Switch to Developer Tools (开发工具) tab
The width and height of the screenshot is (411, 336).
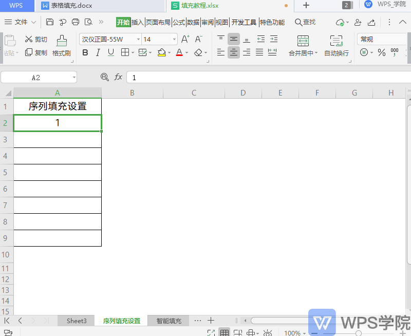pos(244,23)
